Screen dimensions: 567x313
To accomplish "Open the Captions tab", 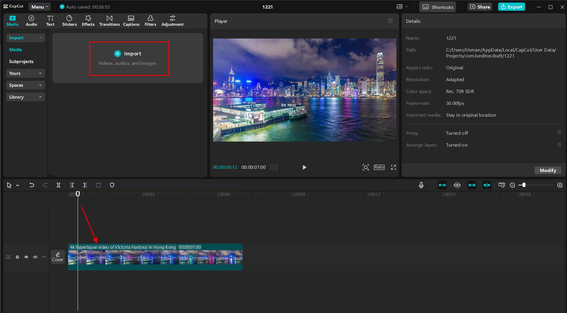I will pos(131,20).
